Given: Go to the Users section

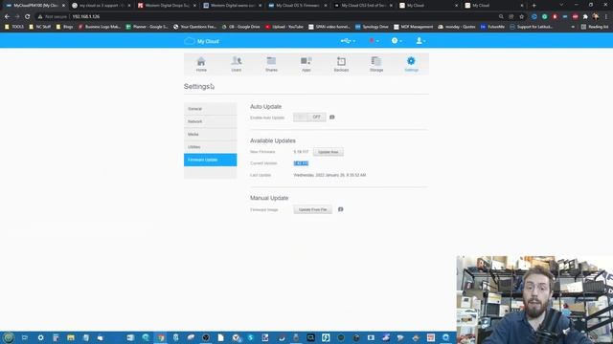Looking at the screenshot, I should (x=237, y=64).
